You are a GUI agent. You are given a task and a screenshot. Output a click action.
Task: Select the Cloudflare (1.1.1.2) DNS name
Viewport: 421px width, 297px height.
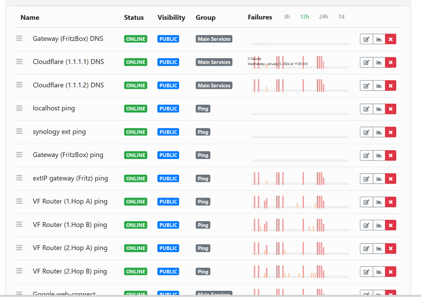point(68,85)
